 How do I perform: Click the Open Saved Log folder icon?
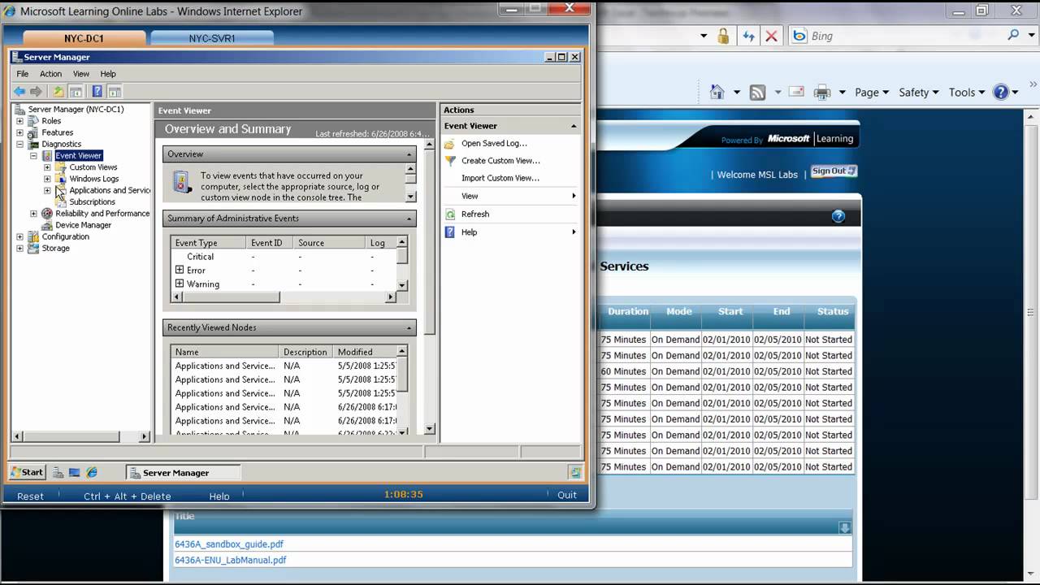450,143
